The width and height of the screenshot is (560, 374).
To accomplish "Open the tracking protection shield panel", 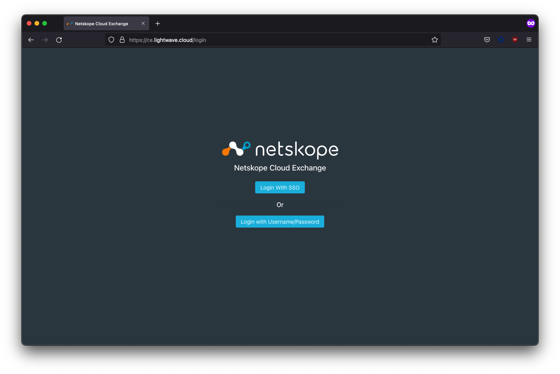I will coord(111,40).
